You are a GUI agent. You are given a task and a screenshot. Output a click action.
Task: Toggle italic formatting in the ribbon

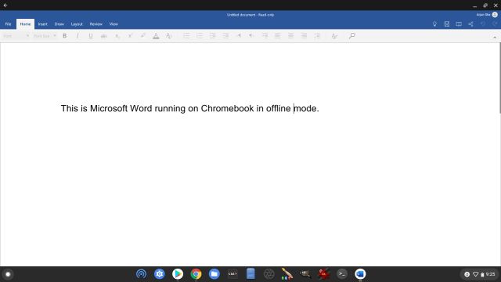tap(77, 36)
